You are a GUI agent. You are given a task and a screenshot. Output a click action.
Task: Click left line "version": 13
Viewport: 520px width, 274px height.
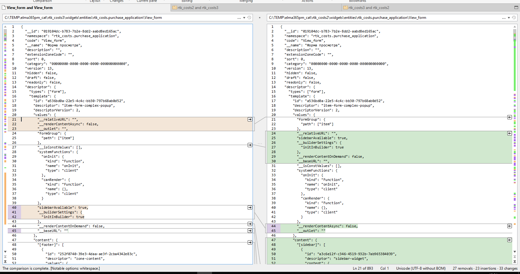pos(39,68)
